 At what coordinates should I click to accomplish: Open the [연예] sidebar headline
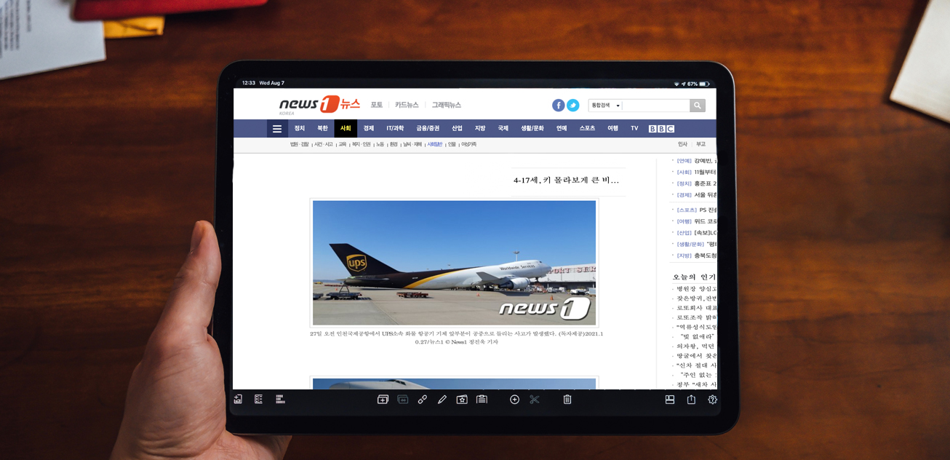tap(696, 161)
